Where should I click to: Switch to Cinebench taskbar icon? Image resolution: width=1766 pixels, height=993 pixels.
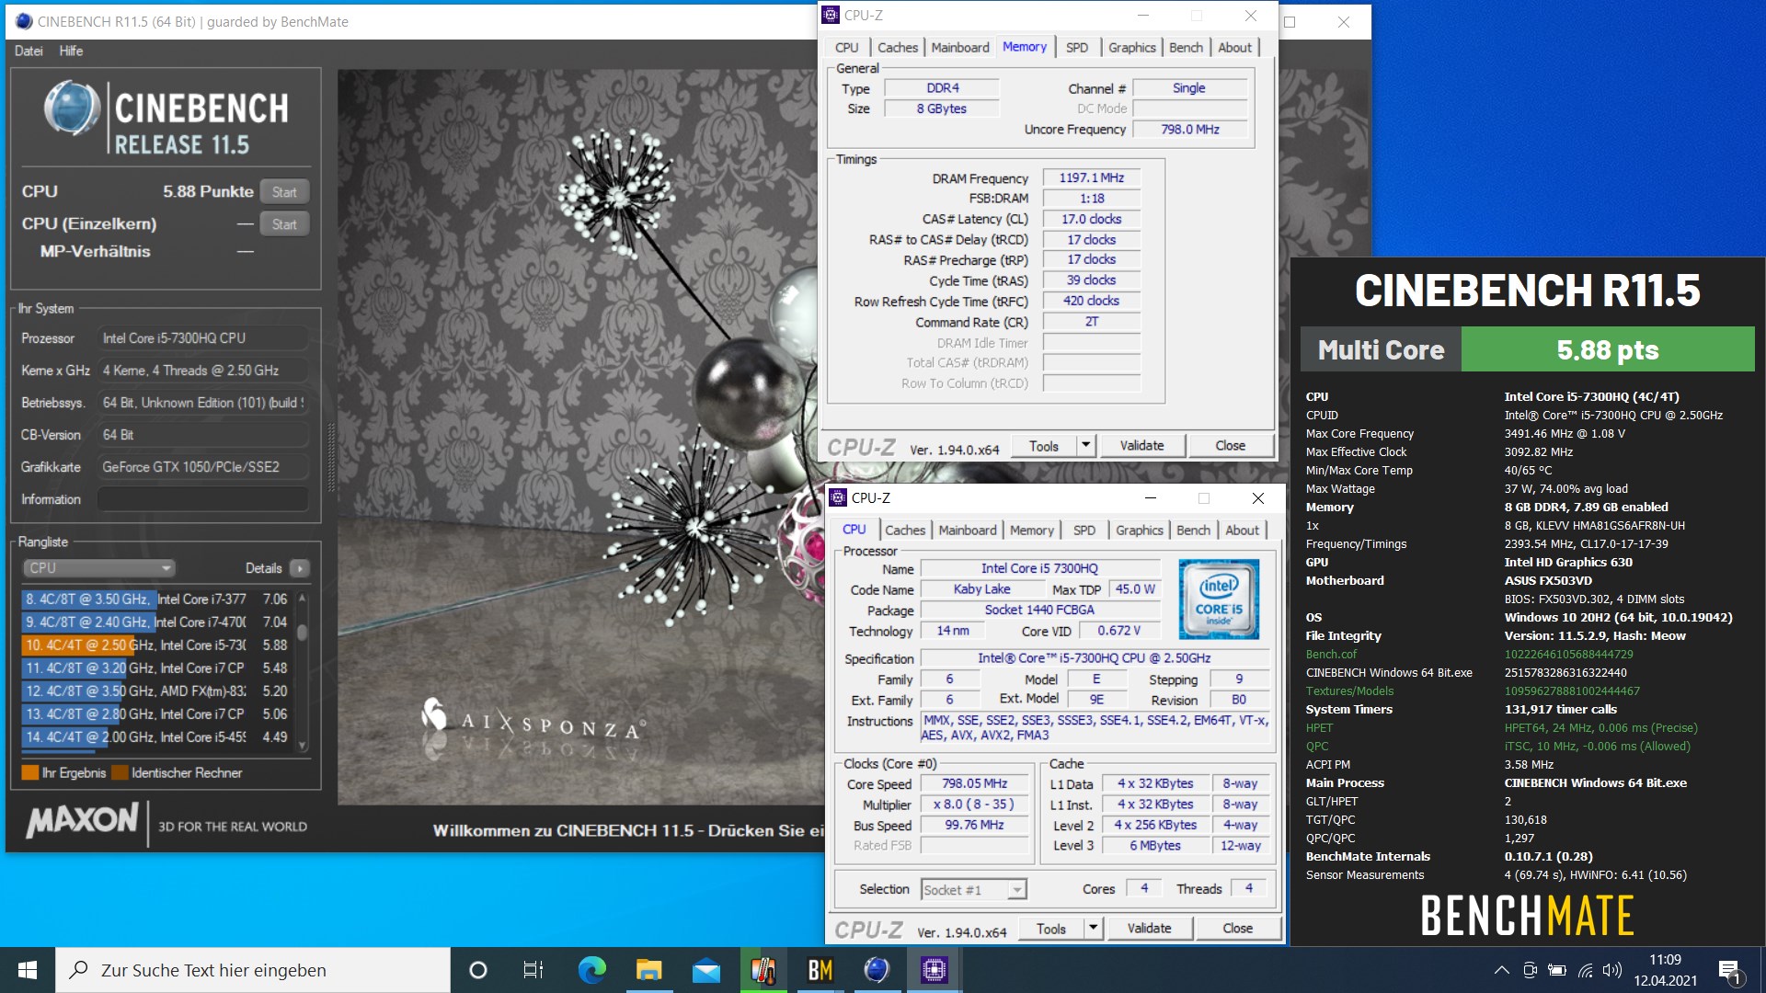(x=877, y=970)
